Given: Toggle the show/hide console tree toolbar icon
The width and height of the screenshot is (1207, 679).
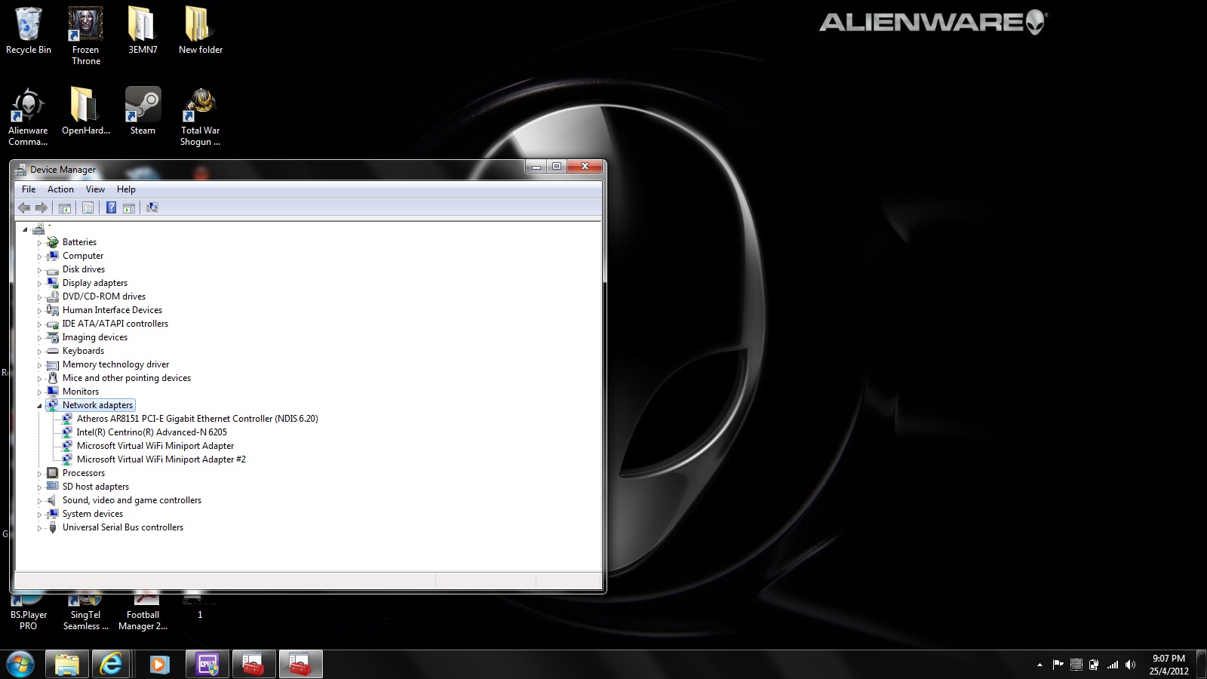Looking at the screenshot, I should 65,207.
